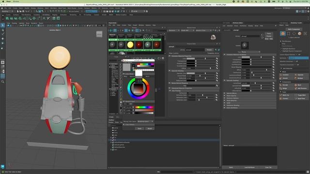Image resolution: width=310 pixels, height=174 pixels.
Task: Click the viewport view cube
Action: click(99, 34)
